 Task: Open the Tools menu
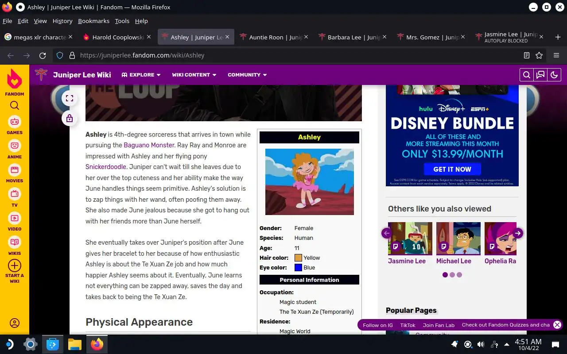tap(122, 21)
